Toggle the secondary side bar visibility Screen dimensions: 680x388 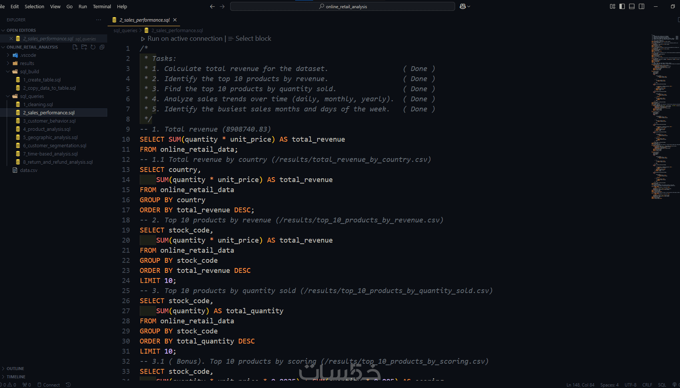[x=642, y=6]
